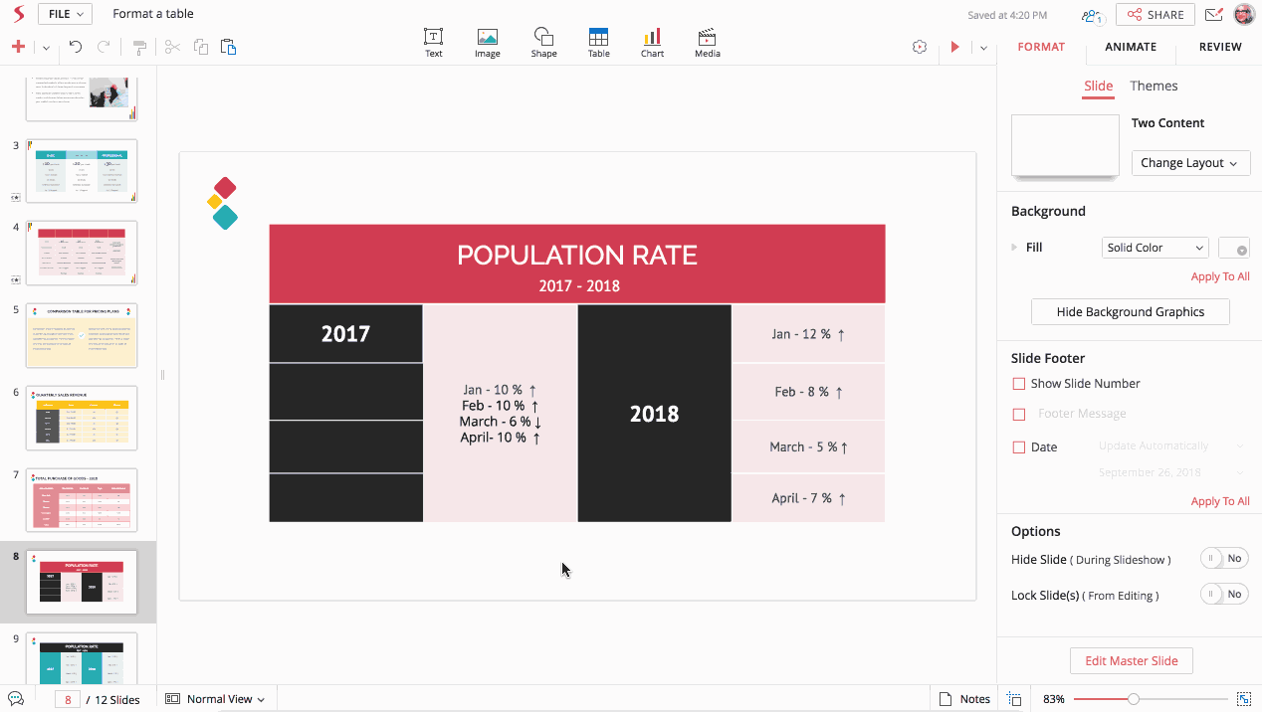Viewport: 1262px width, 712px height.
Task: Open the mail notification icon
Action: click(x=1213, y=15)
